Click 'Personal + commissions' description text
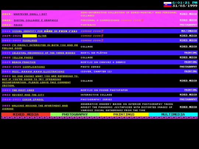The image size is (199, 149). [x=100, y=20]
